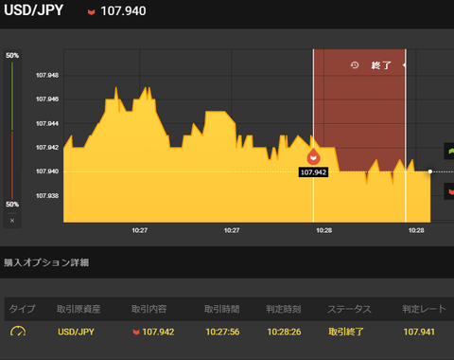The image size is (454, 360).
Task: Click the 107.940 current rate in header
Action: (123, 11)
